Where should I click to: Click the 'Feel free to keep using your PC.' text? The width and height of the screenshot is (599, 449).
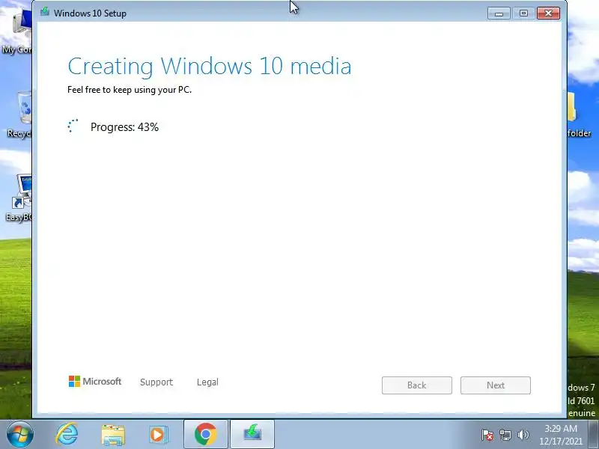(x=130, y=90)
